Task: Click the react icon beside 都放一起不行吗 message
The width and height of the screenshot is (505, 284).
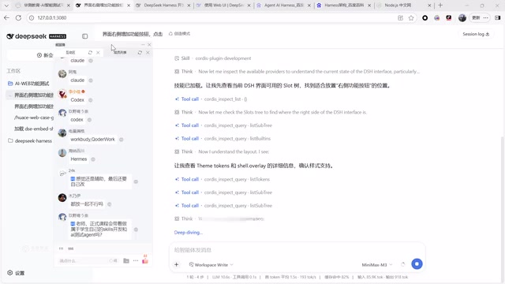Action: 110,204
